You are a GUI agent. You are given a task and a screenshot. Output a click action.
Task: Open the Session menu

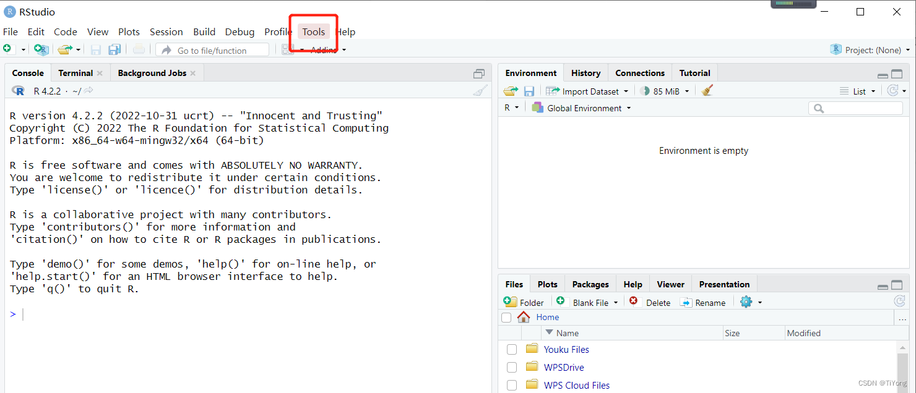[x=166, y=32]
